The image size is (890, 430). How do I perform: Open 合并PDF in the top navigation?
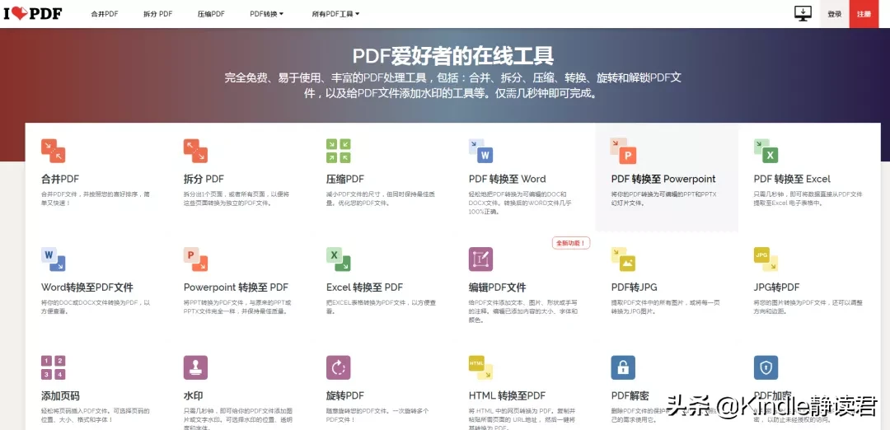coord(105,14)
